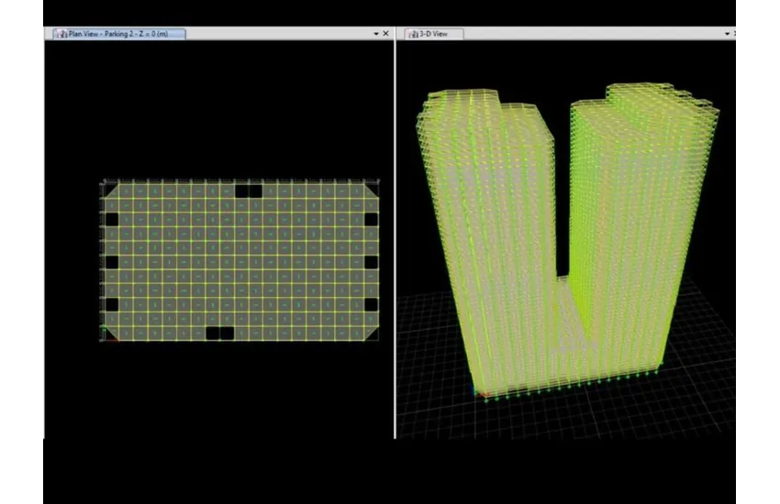Select the lower left-edge opening in plan
This screenshot has height=504, width=780.
pos(112,304)
